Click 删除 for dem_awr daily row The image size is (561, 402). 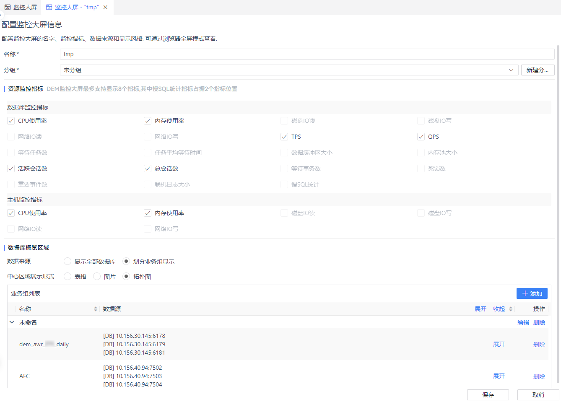539,345
